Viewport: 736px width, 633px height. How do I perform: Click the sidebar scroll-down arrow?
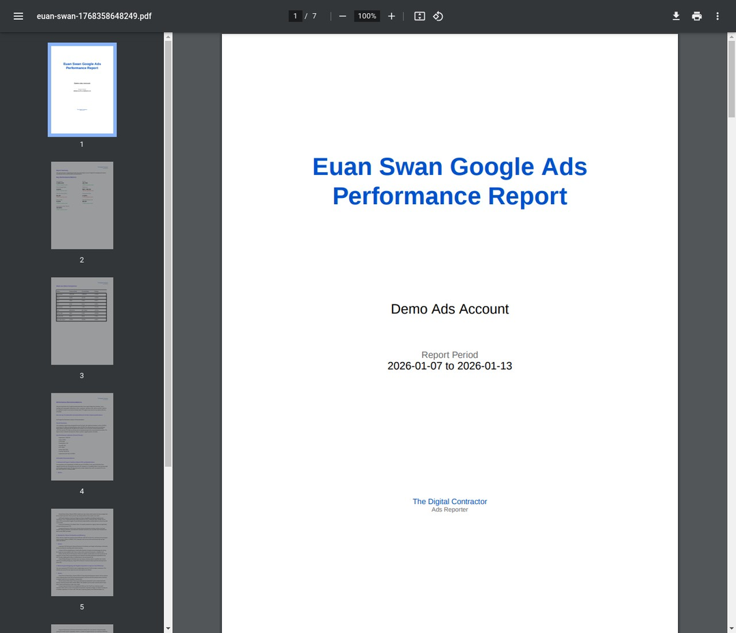point(167,628)
